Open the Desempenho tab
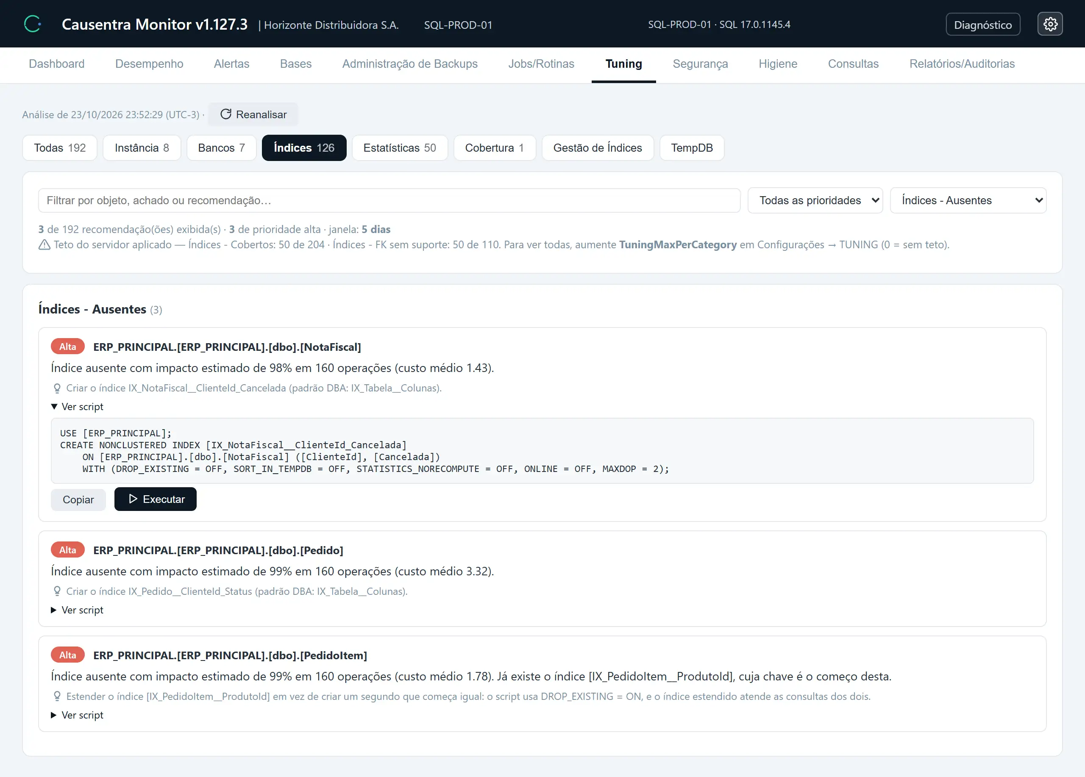 click(x=149, y=64)
